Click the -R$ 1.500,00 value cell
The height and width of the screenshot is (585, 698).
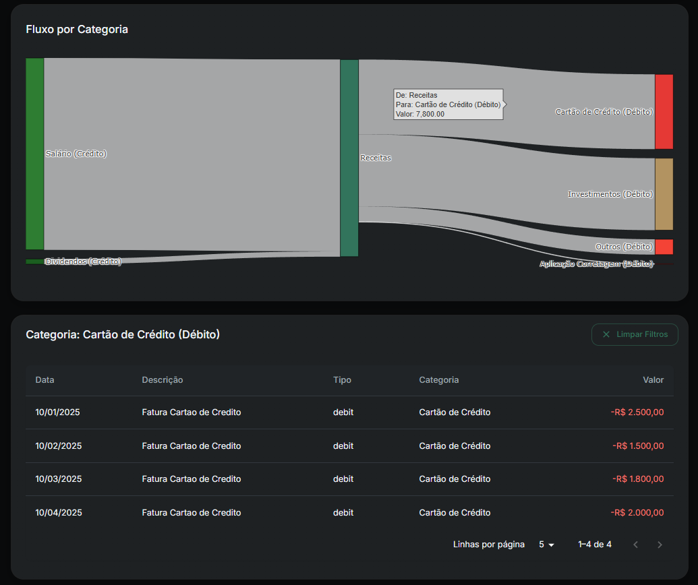point(638,446)
